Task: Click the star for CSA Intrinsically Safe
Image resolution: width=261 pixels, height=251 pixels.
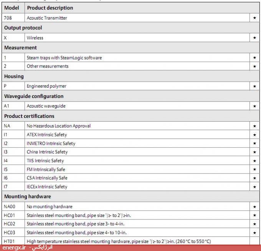Action: [254, 178]
